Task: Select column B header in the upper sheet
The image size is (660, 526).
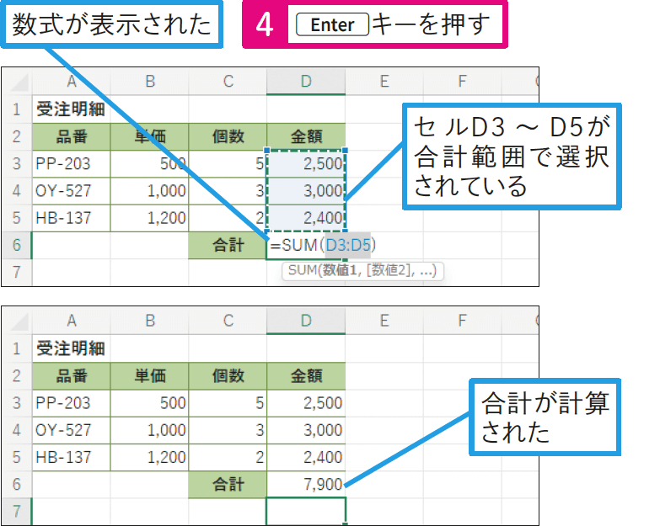Action: (x=149, y=82)
